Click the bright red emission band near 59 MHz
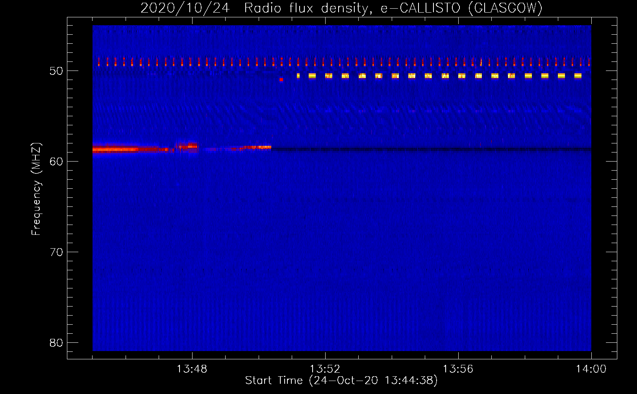Viewport: 637px width, 394px height. [133, 149]
